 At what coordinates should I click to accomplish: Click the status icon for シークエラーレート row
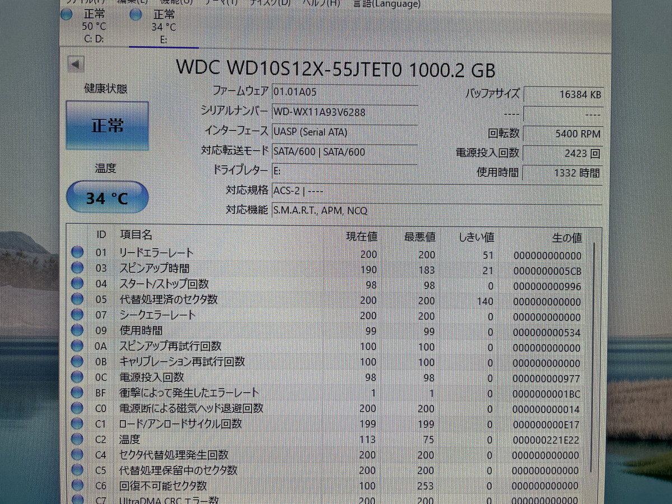[x=77, y=315]
